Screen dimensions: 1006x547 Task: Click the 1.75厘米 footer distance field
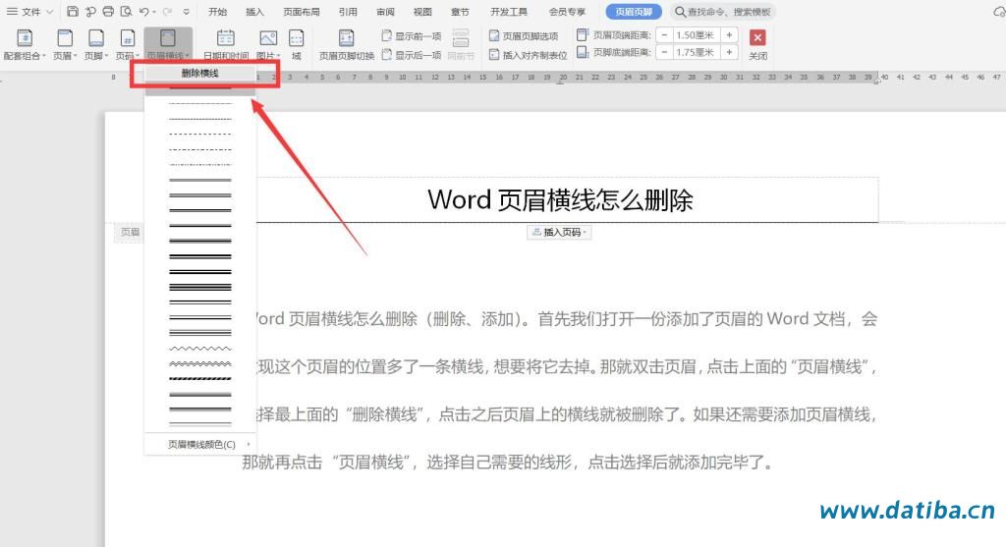(x=697, y=52)
